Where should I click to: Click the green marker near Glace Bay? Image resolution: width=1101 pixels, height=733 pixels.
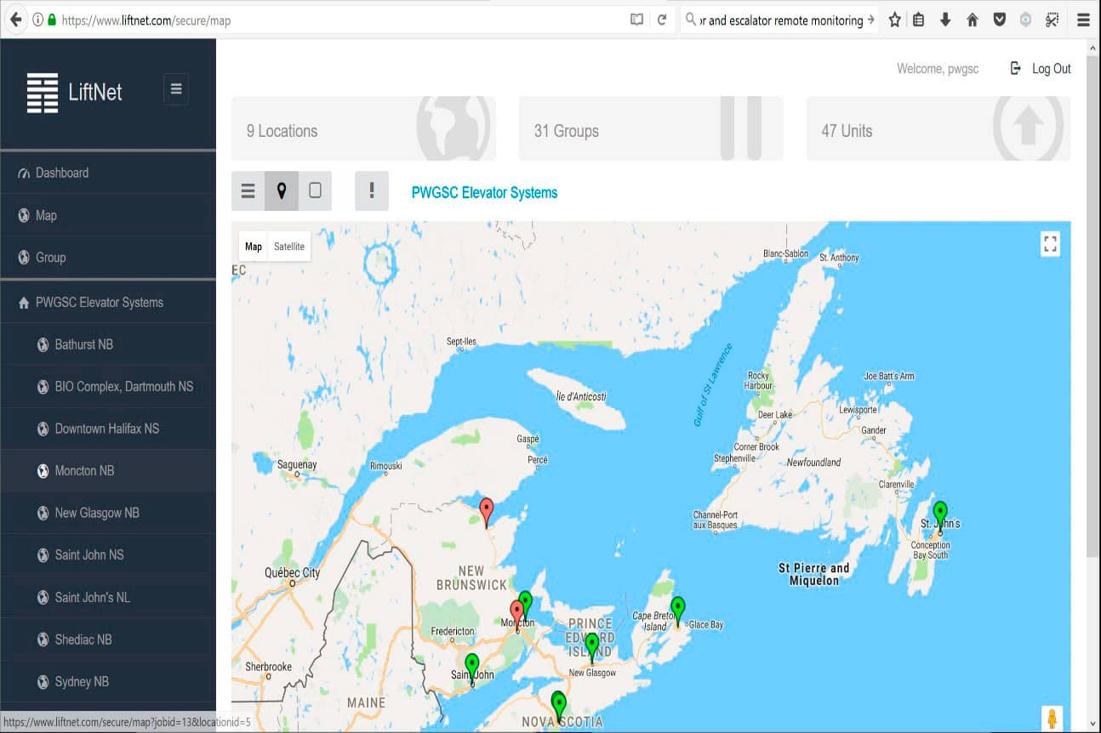pyautogui.click(x=677, y=611)
